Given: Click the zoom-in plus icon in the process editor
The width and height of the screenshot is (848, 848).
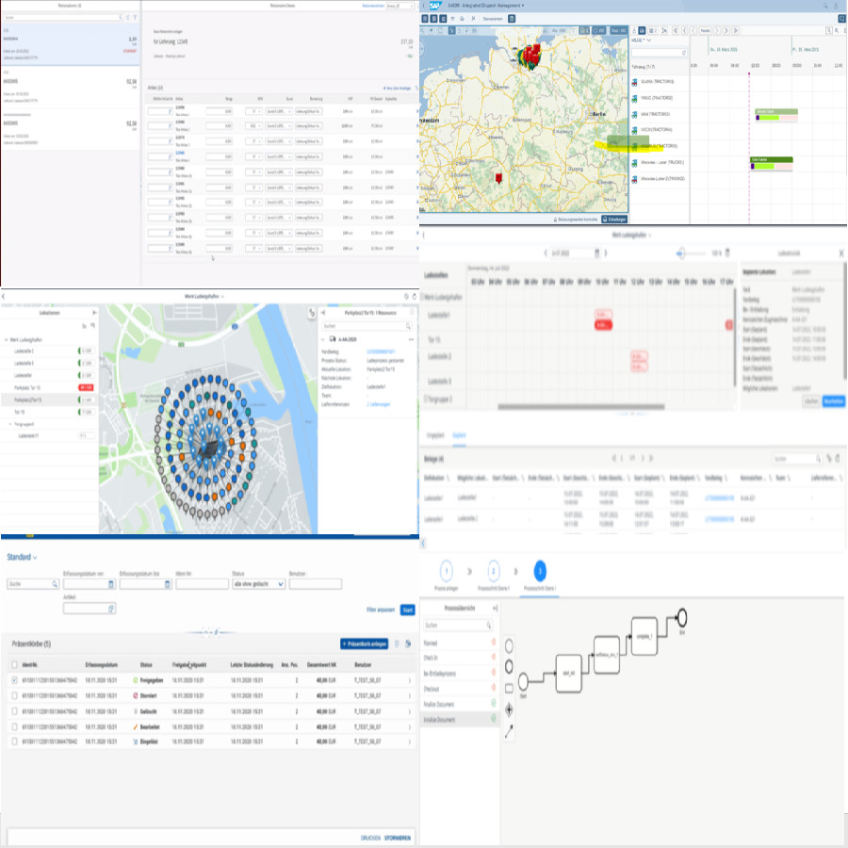Looking at the screenshot, I should point(509,709).
